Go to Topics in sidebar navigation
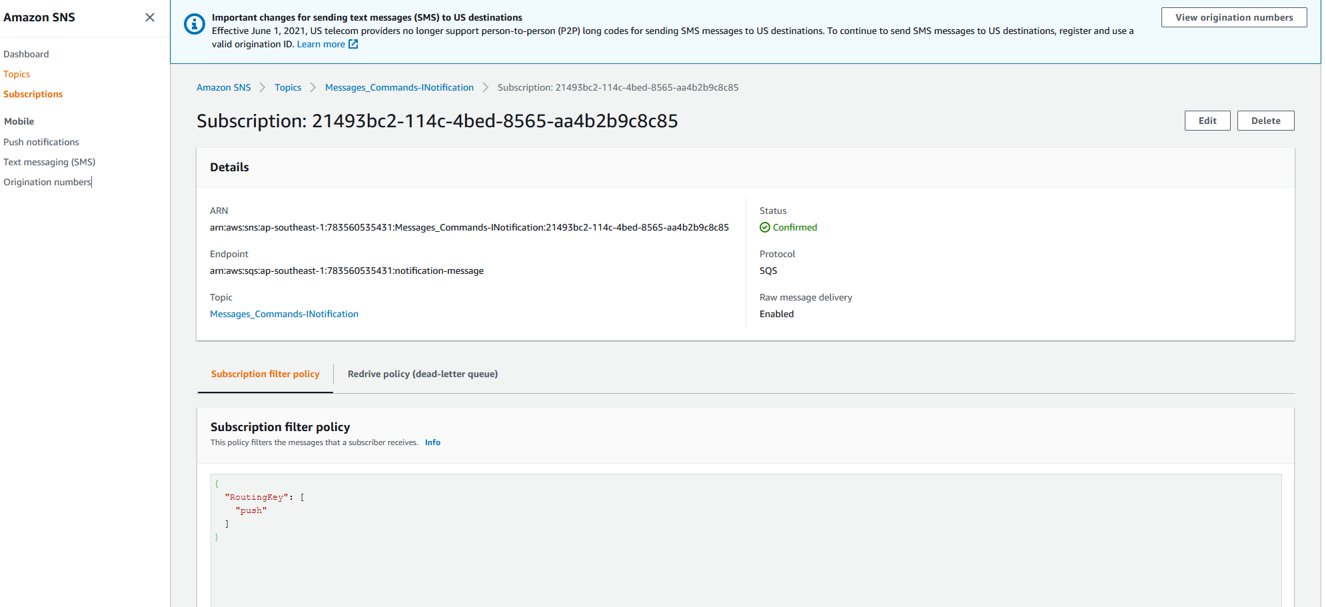 click(17, 74)
